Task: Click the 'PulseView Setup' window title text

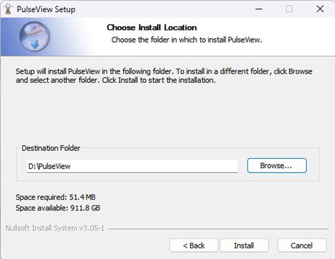Action: click(46, 9)
